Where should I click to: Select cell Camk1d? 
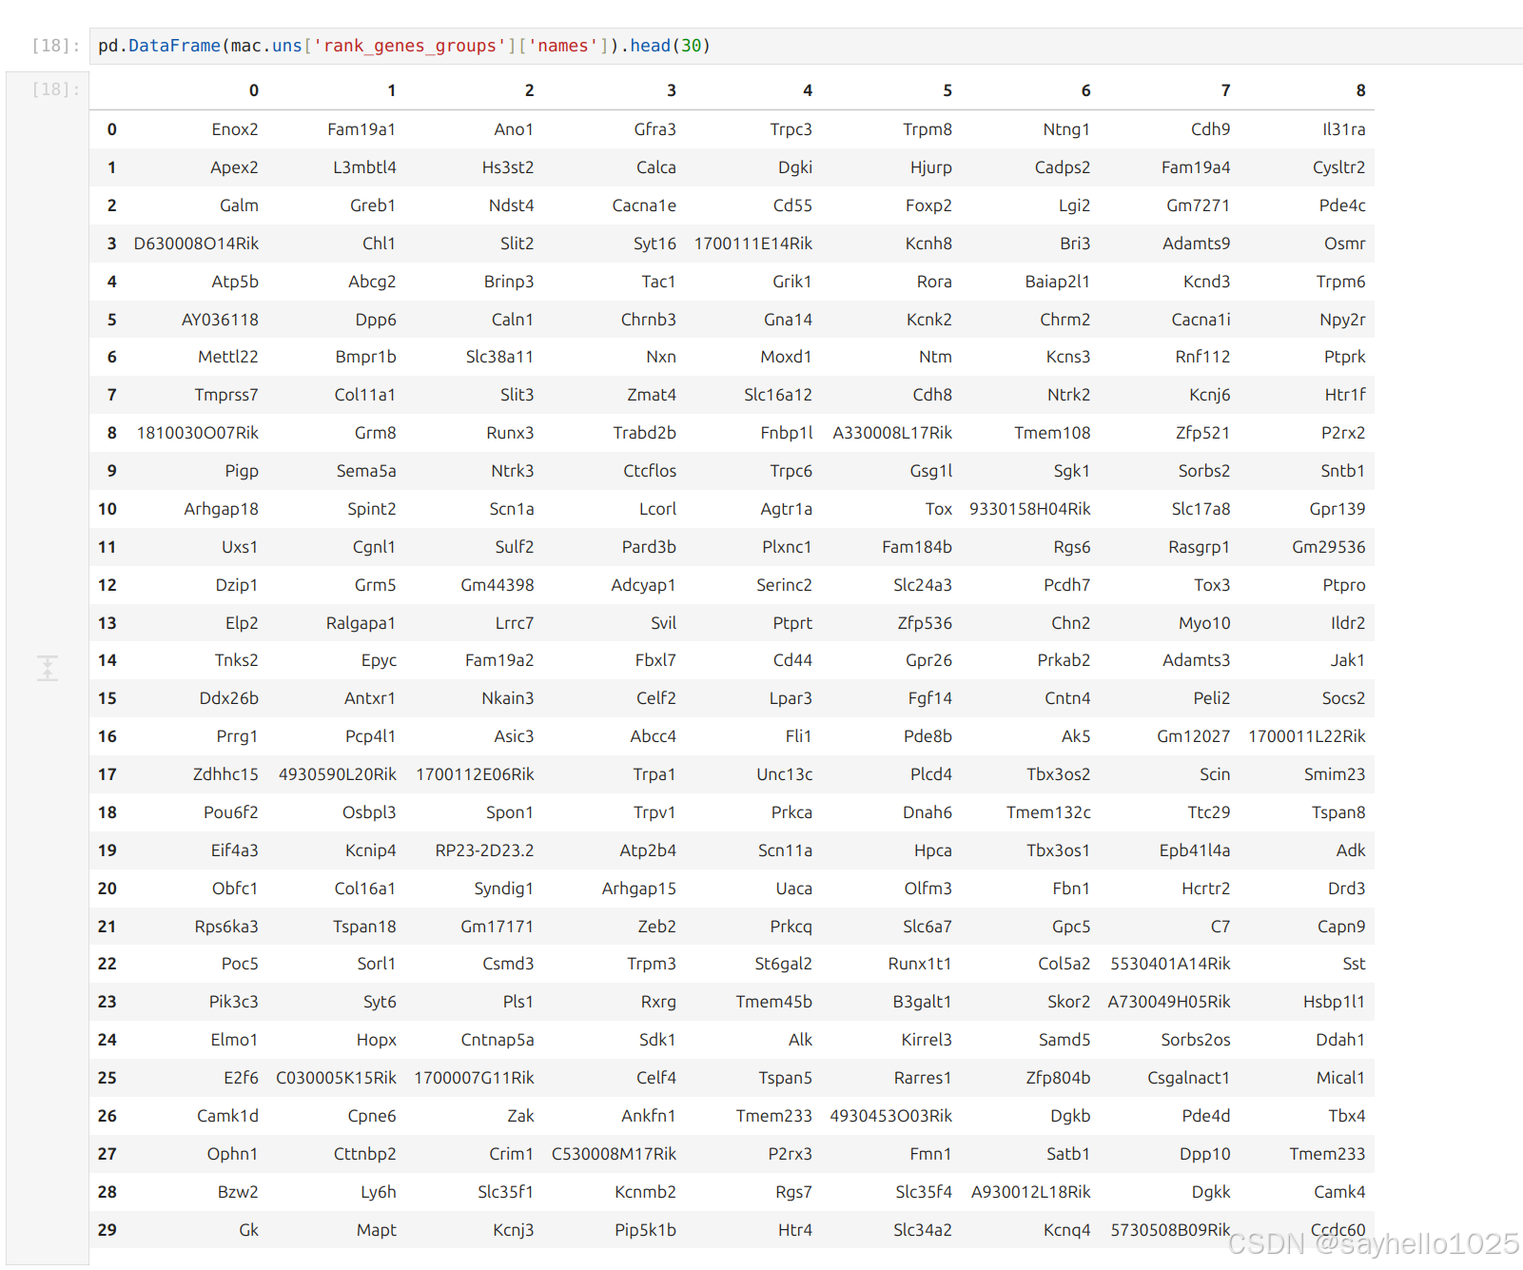pos(227,1116)
